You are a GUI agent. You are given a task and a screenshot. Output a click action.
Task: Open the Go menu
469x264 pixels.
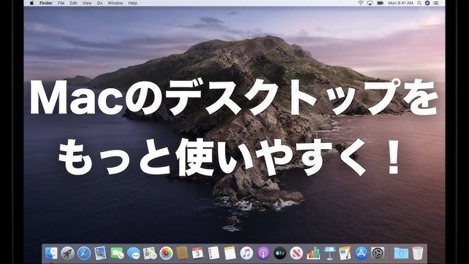point(100,3)
